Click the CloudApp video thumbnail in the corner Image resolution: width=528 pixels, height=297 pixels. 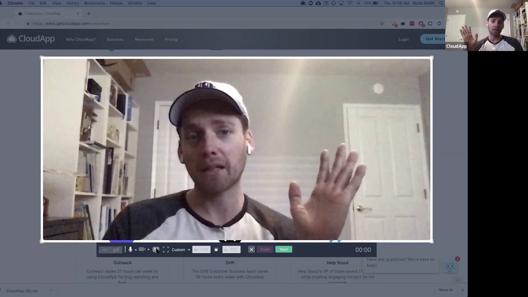click(487, 25)
